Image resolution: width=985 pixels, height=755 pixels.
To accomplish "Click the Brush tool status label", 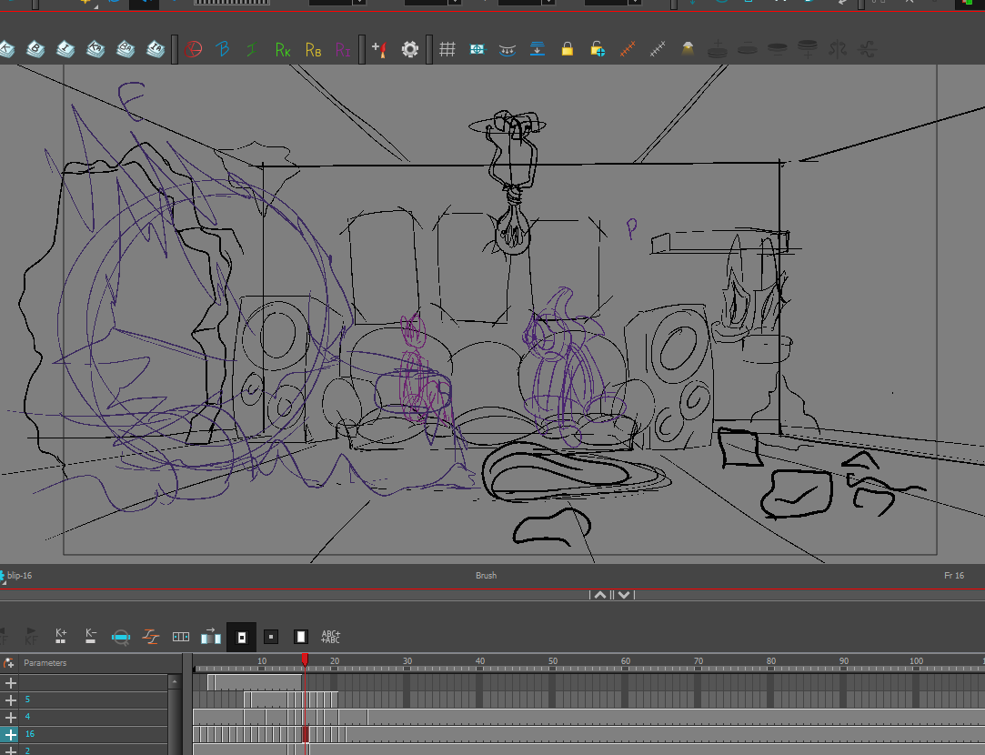I will (486, 576).
